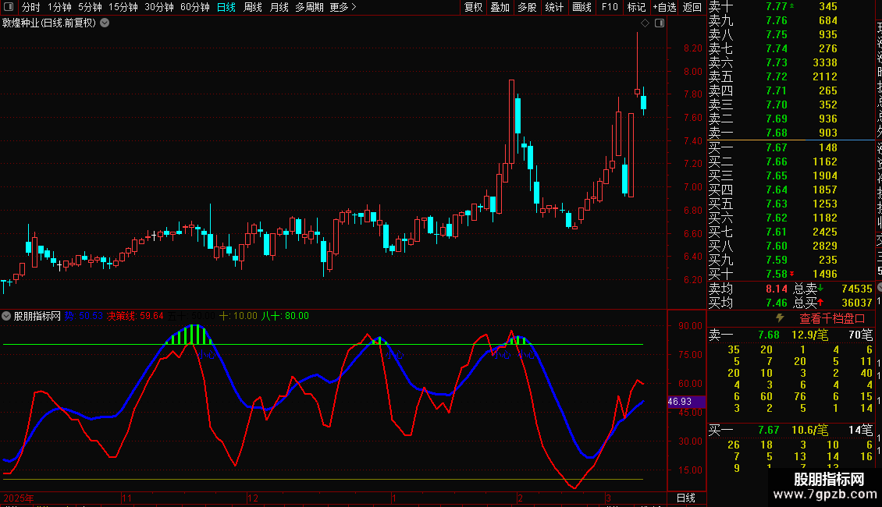
Task: Select the 卖六 7.73 order row
Action: point(791,63)
